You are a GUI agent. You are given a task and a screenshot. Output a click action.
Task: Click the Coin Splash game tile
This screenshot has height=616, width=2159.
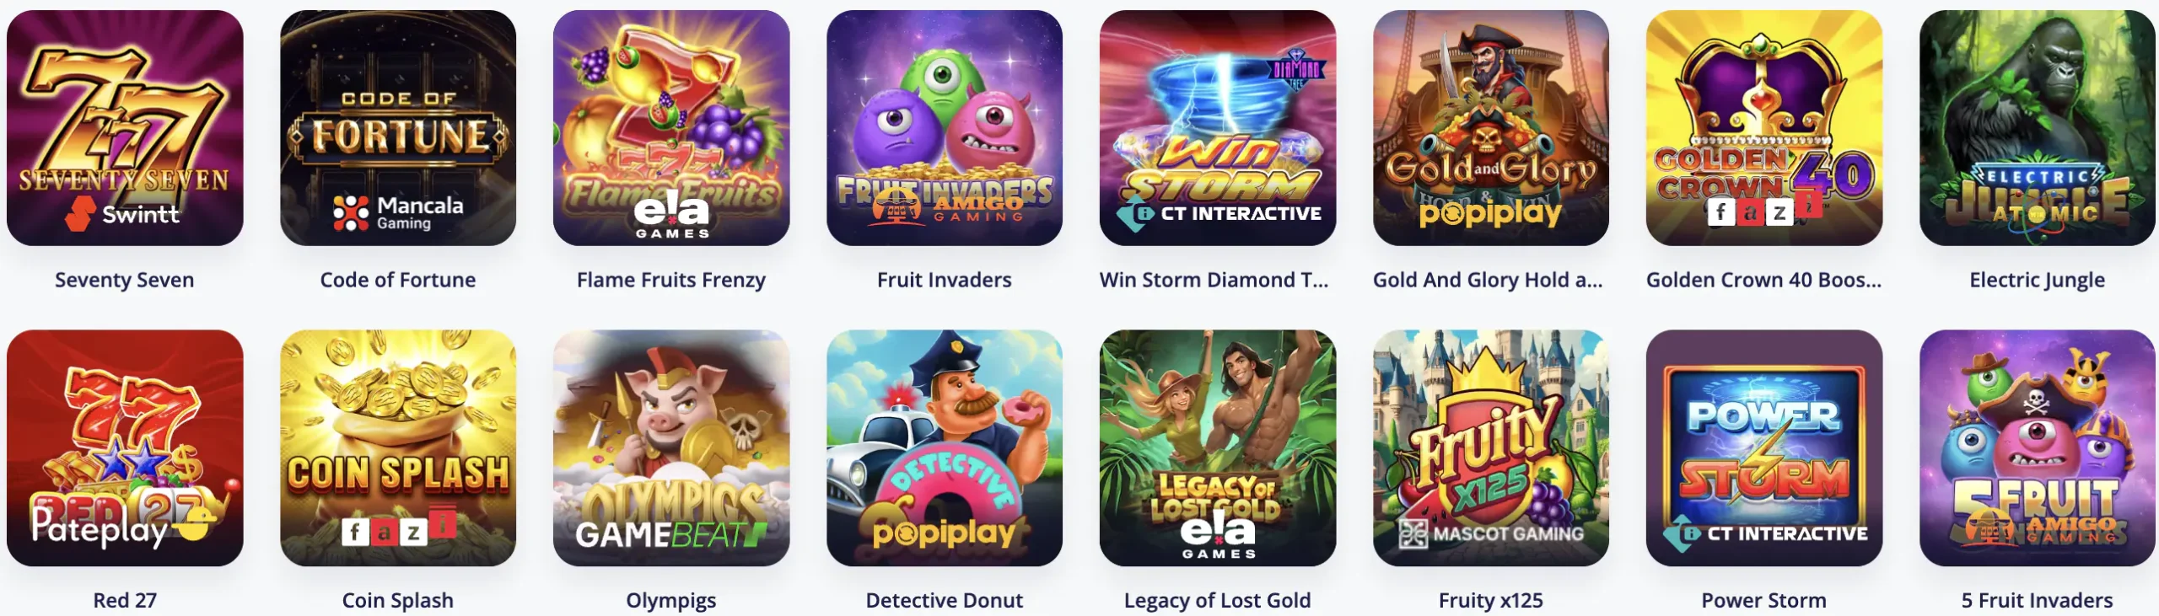pyautogui.click(x=398, y=448)
